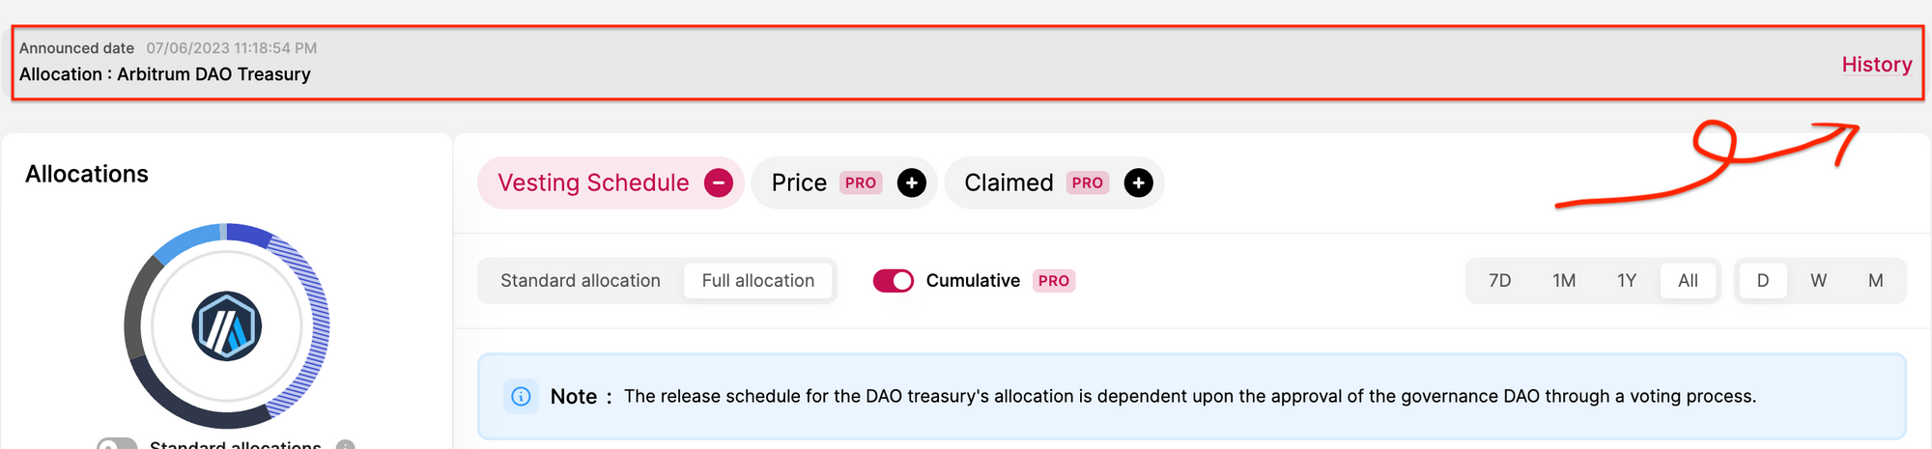Click the striped segment of allocation donut
The height and width of the screenshot is (449, 1932).
click(315, 326)
